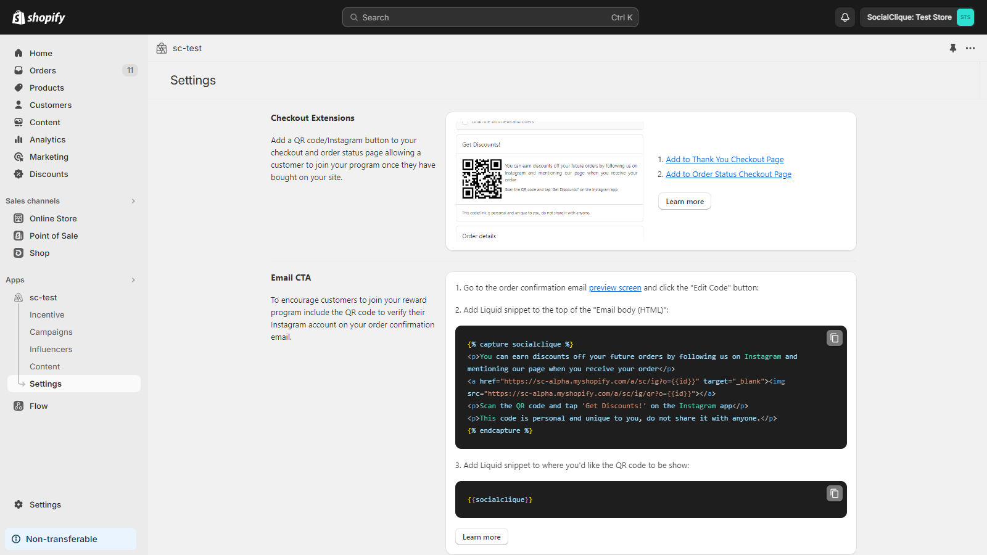The image size is (987, 555).
Task: Click the Content icon in main nav
Action: point(19,122)
